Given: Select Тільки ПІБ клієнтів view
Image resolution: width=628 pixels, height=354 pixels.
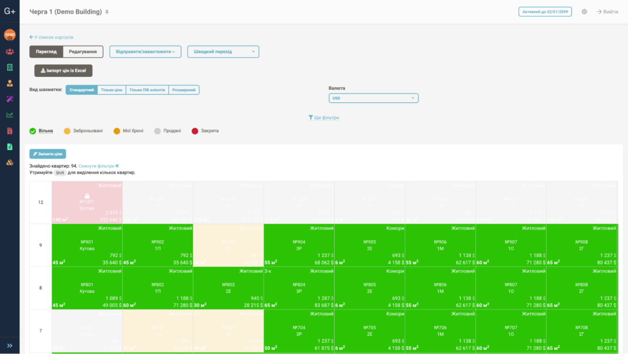Looking at the screenshot, I should point(147,90).
